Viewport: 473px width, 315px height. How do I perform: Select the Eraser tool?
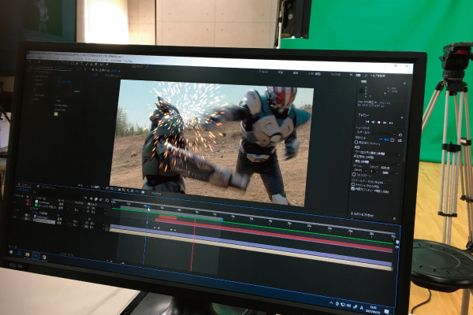pos(95,65)
